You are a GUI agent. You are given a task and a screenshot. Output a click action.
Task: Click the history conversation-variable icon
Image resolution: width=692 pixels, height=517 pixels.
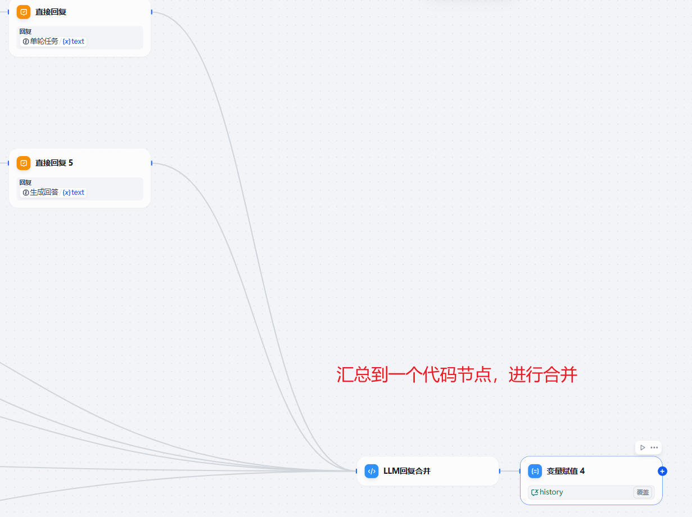[535, 492]
